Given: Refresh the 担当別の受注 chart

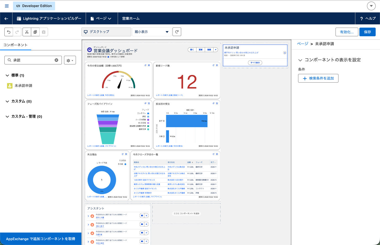Looking at the screenshot, I should coord(213,103).
